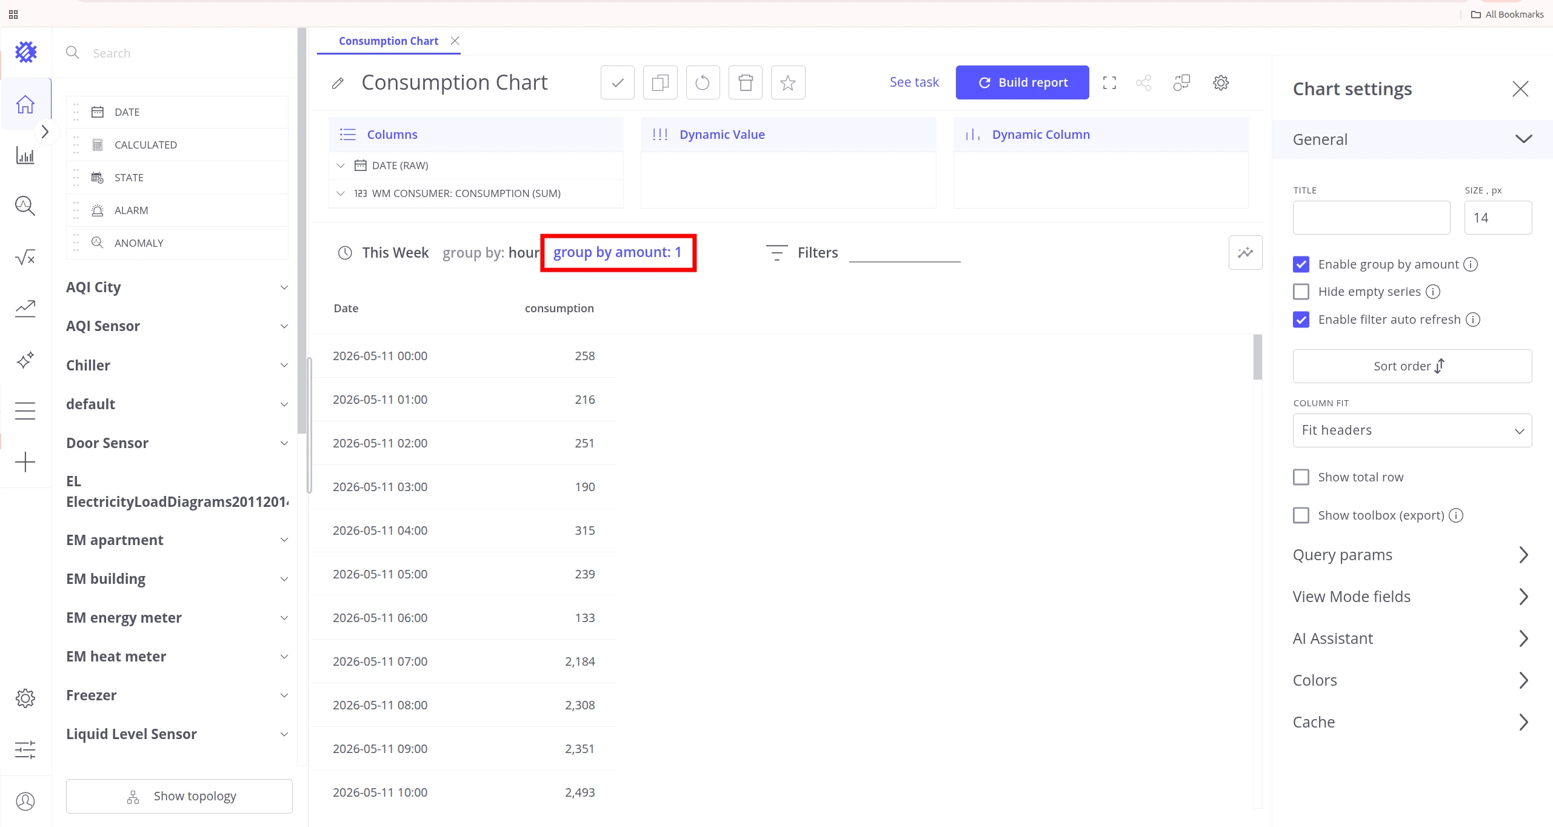Expand WM CONSUMER: CONSUMPTION (SUM) column options
This screenshot has height=827, width=1553.
341,193
